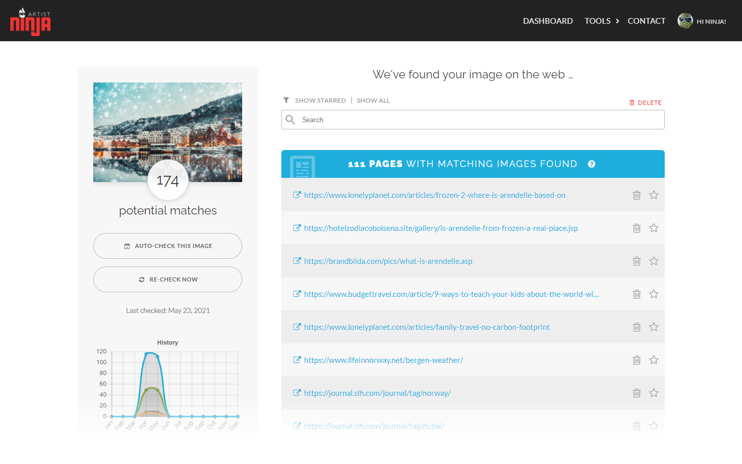Click the '111 PAGES' header text
The image size is (742, 464).
click(375, 164)
